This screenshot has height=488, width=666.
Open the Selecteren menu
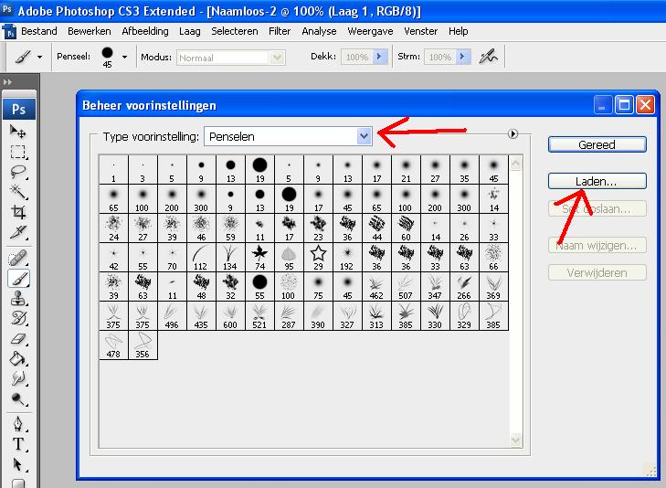pos(235,31)
